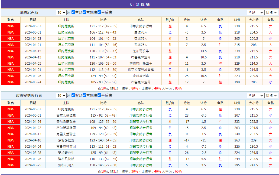Click score 121 - 117 in Knicks table
This screenshot has width=279, height=175.
96,26
